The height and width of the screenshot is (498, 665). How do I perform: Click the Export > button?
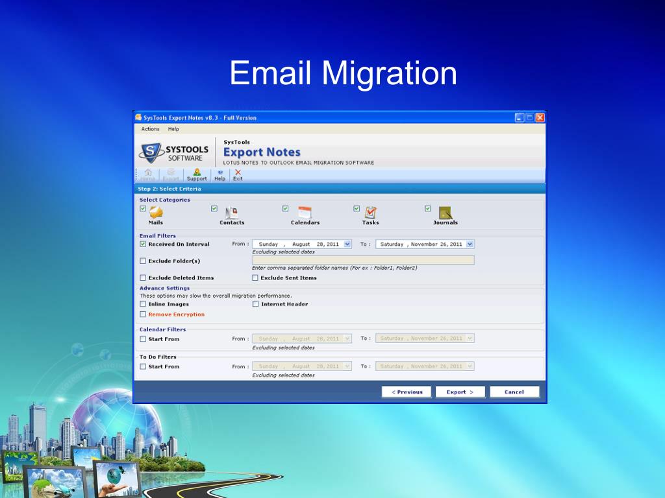(x=460, y=392)
